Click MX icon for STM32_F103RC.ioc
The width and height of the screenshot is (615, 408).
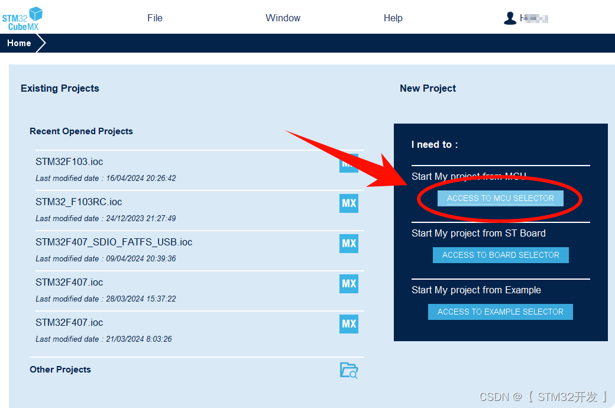pos(349,203)
